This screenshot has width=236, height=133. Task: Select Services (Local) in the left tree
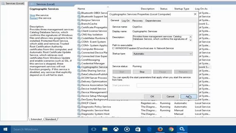[x=15, y=3]
